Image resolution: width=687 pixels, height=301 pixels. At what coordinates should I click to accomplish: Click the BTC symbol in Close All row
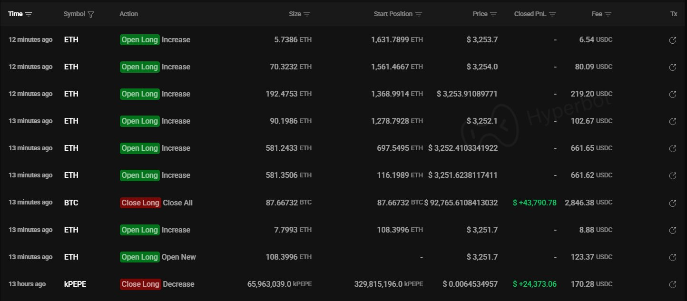pos(71,203)
